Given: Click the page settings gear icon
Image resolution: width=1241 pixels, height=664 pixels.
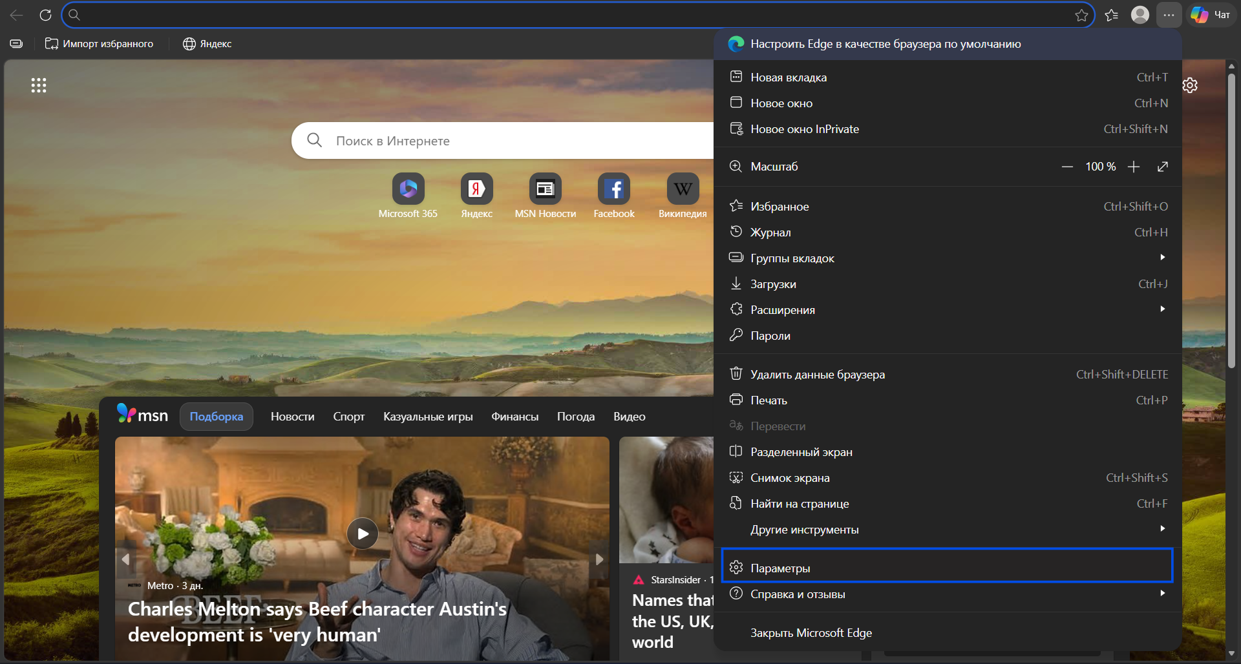Looking at the screenshot, I should 1190,85.
